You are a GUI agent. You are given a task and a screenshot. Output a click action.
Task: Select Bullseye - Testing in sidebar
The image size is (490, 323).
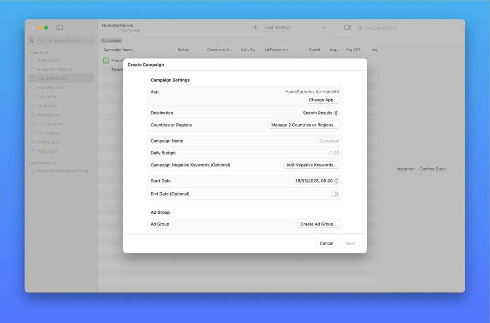(61, 69)
